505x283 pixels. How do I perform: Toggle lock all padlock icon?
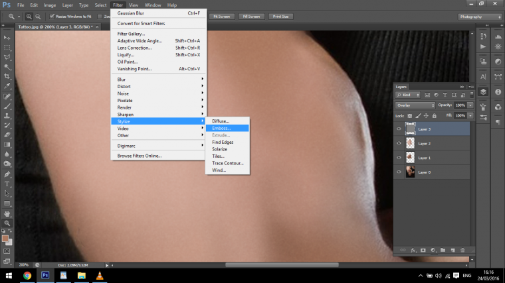(434, 115)
